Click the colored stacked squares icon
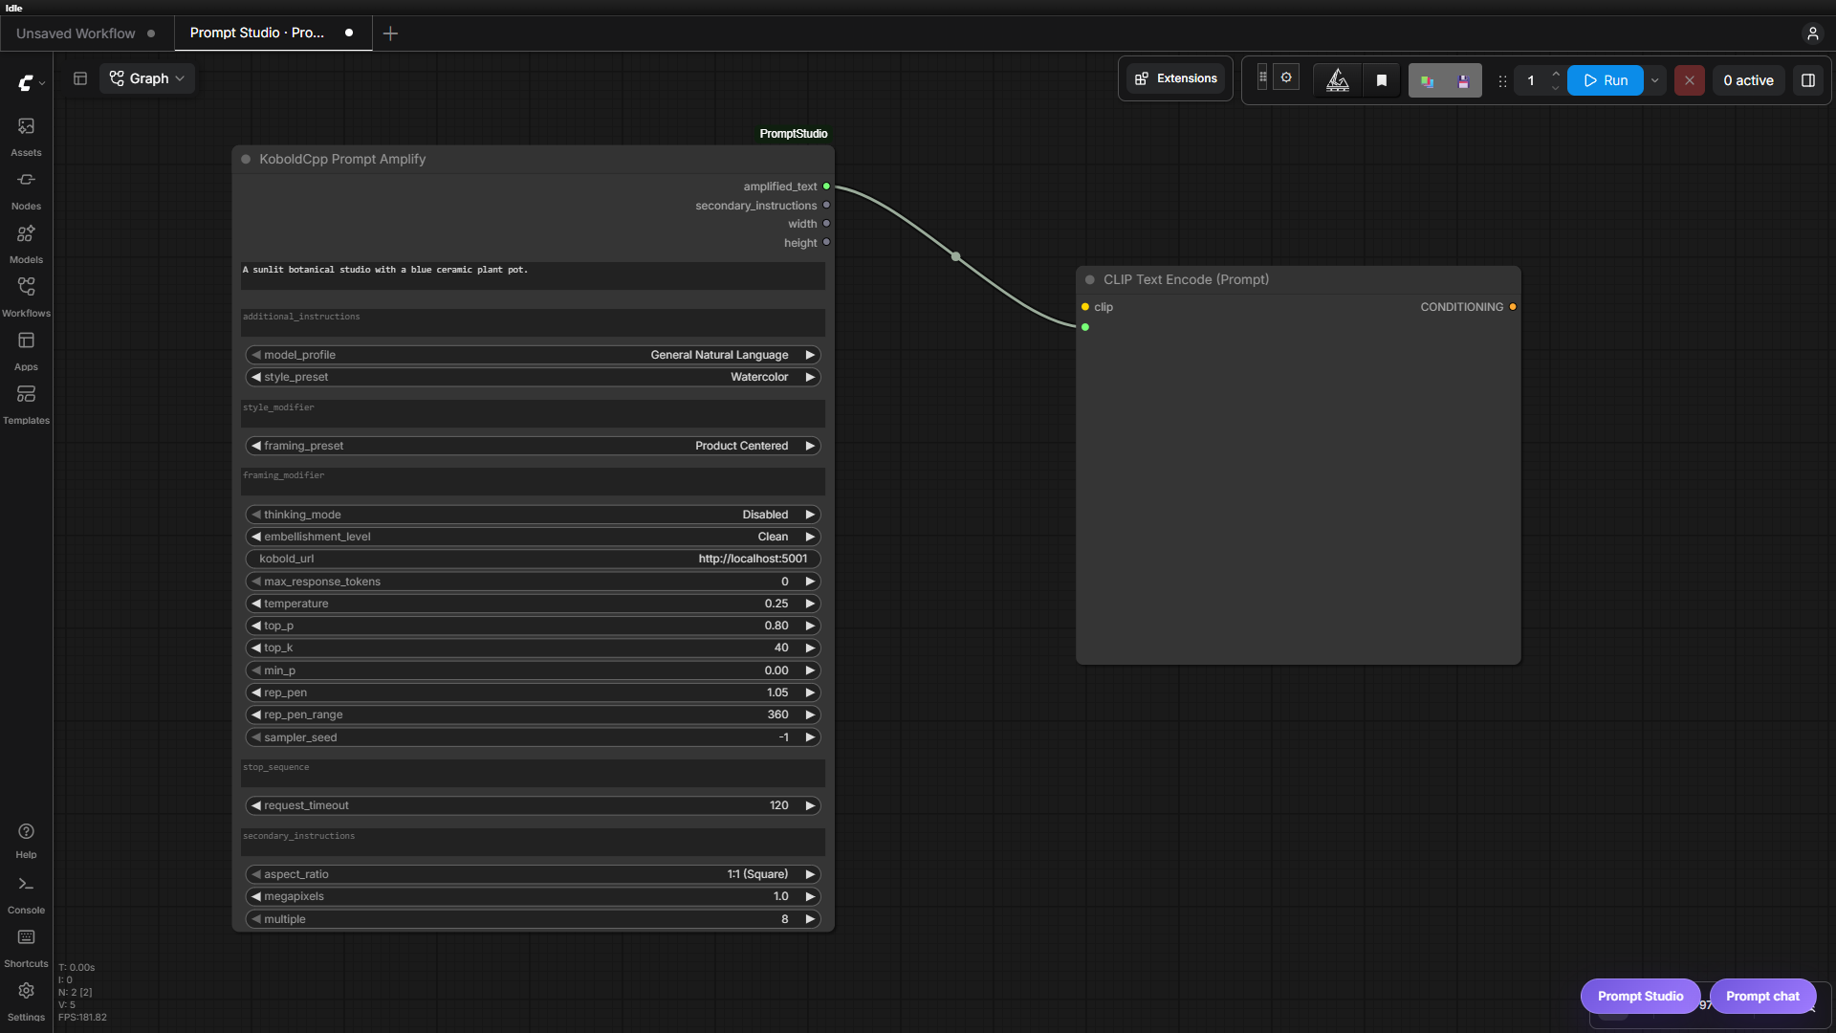Viewport: 1836px width, 1033px height. pos(1427,80)
